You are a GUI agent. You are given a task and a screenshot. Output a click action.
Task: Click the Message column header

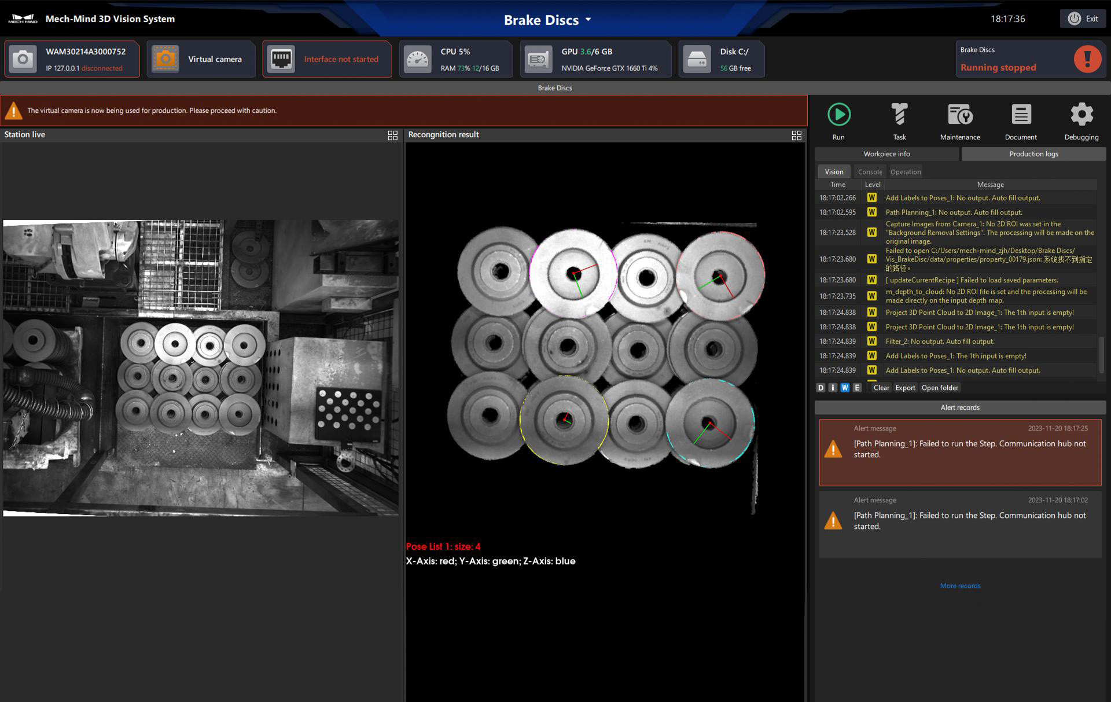tap(990, 185)
